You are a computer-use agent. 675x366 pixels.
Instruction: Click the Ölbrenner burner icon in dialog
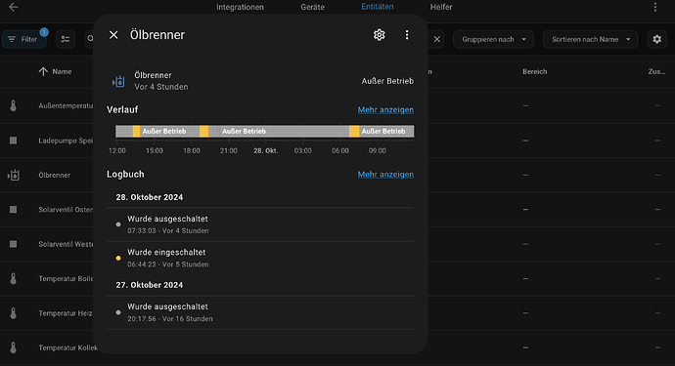[118, 81]
